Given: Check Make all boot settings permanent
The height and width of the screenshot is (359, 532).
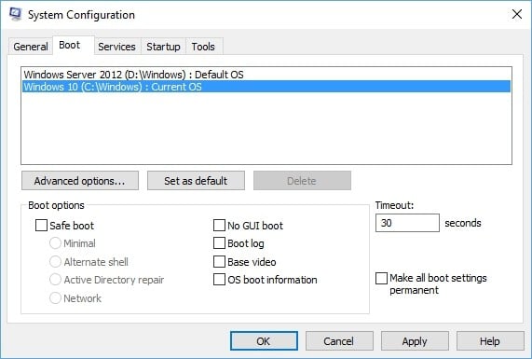Looking at the screenshot, I should pyautogui.click(x=381, y=278).
